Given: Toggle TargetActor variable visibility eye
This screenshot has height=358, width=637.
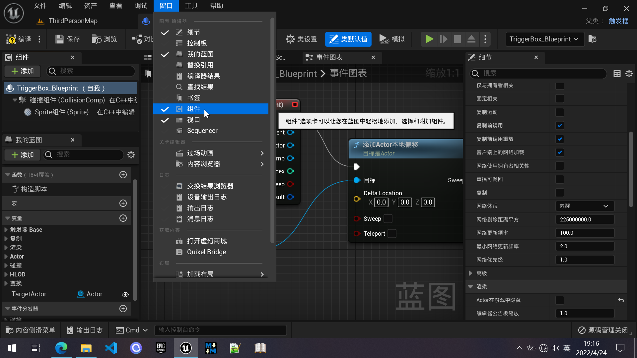Looking at the screenshot, I should pos(125,294).
